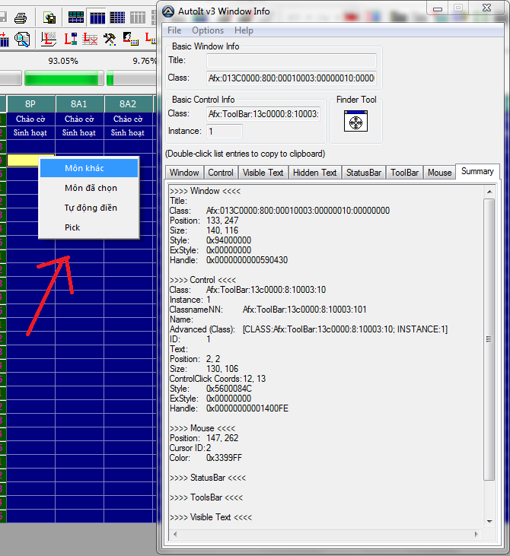The width and height of the screenshot is (510, 556).
Task: Click the 93.05% green progress bar
Action: point(64,78)
